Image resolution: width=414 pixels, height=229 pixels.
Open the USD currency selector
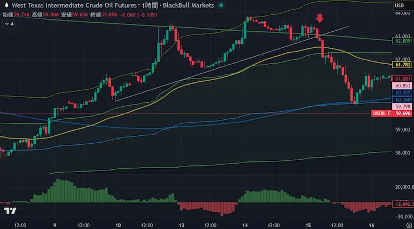[x=400, y=5]
